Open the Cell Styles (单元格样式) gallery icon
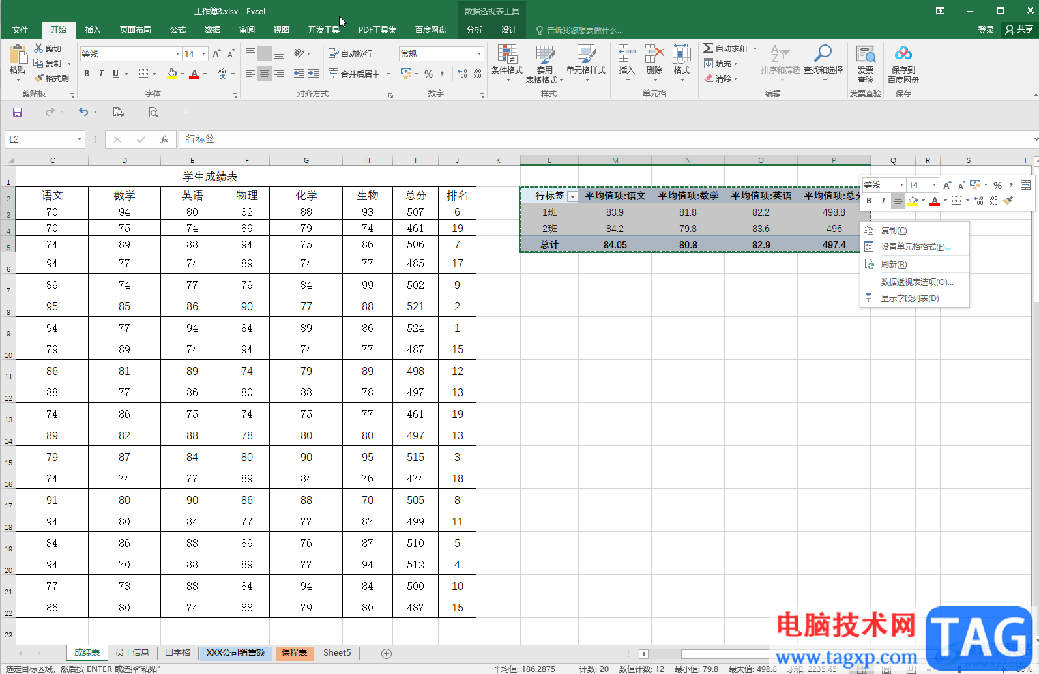Viewport: 1039px width, 674px height. [586, 55]
